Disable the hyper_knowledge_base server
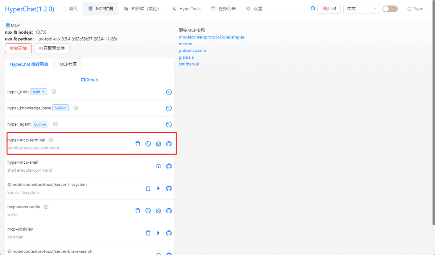 (169, 108)
